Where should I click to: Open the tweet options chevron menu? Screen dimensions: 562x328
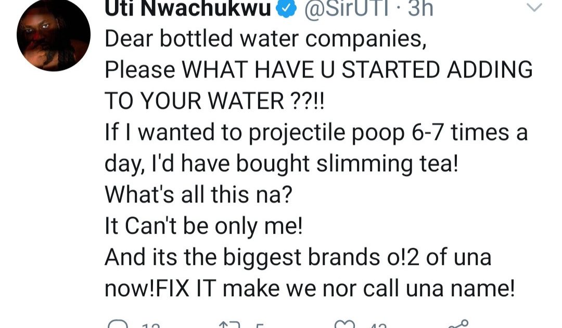pyautogui.click(x=534, y=7)
